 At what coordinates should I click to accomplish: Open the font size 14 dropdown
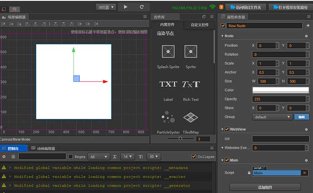coord(128,157)
